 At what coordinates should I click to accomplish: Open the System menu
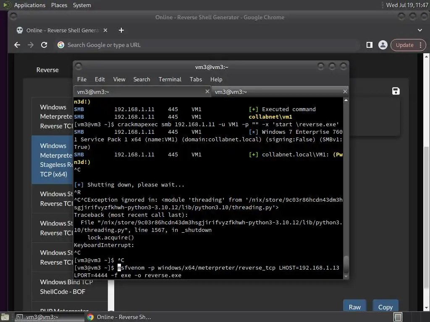[82, 5]
